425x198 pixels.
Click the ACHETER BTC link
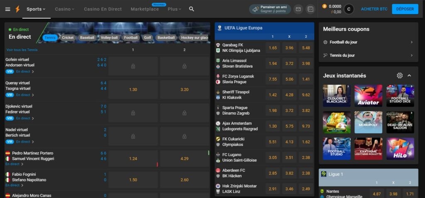(374, 9)
